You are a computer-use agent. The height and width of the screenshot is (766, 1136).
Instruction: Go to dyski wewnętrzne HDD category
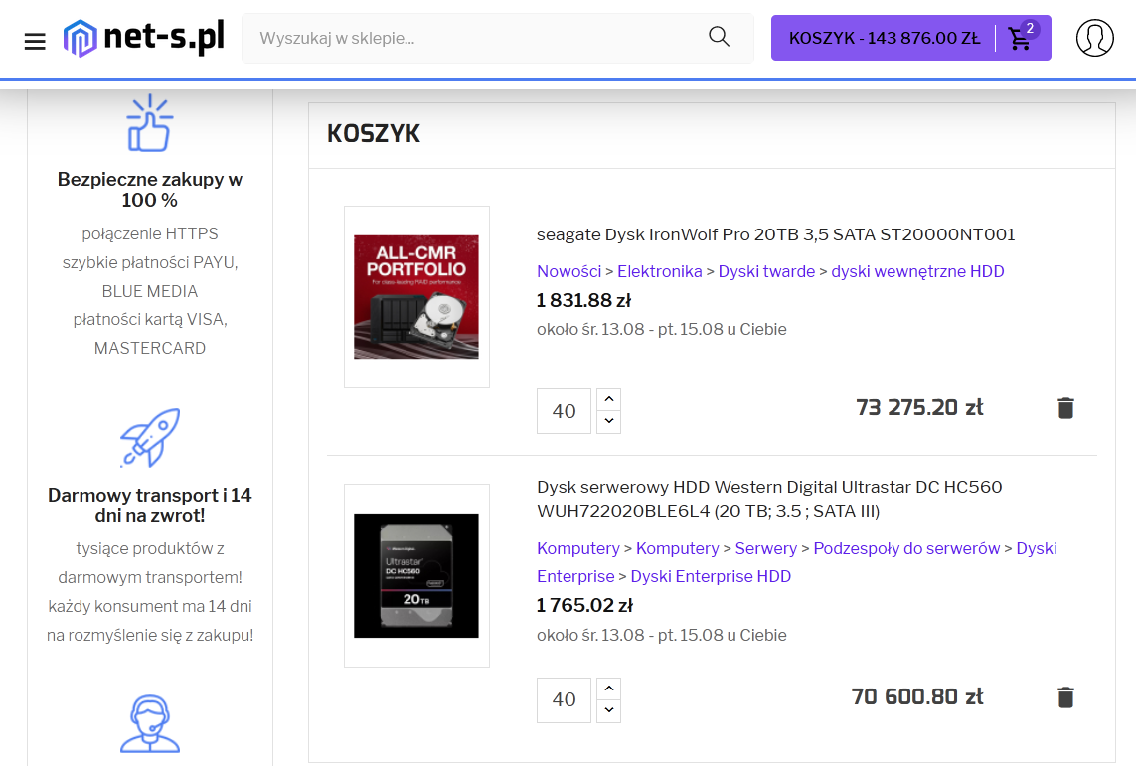[x=917, y=271]
